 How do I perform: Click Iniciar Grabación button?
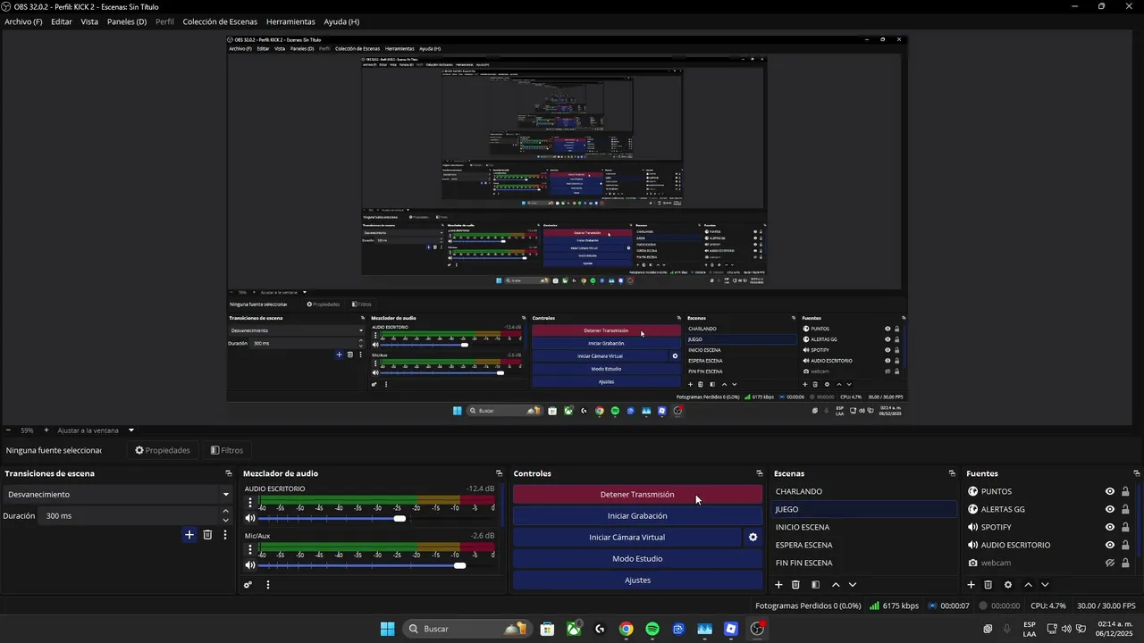point(637,516)
